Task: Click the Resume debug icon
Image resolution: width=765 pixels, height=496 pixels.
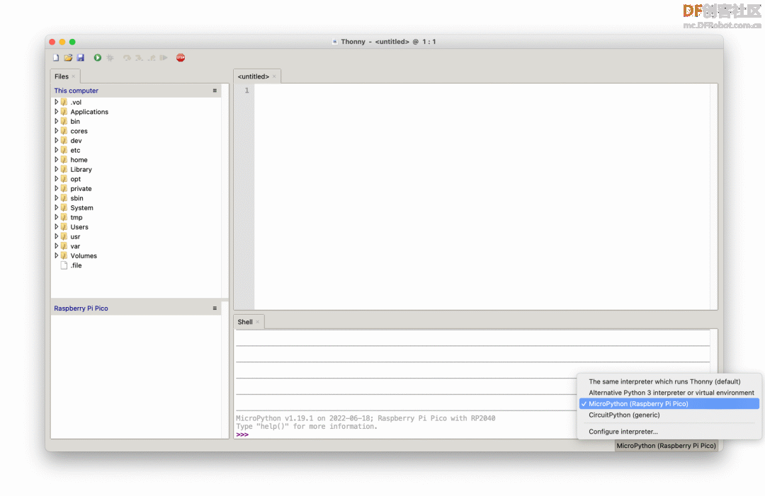Action: (164, 57)
